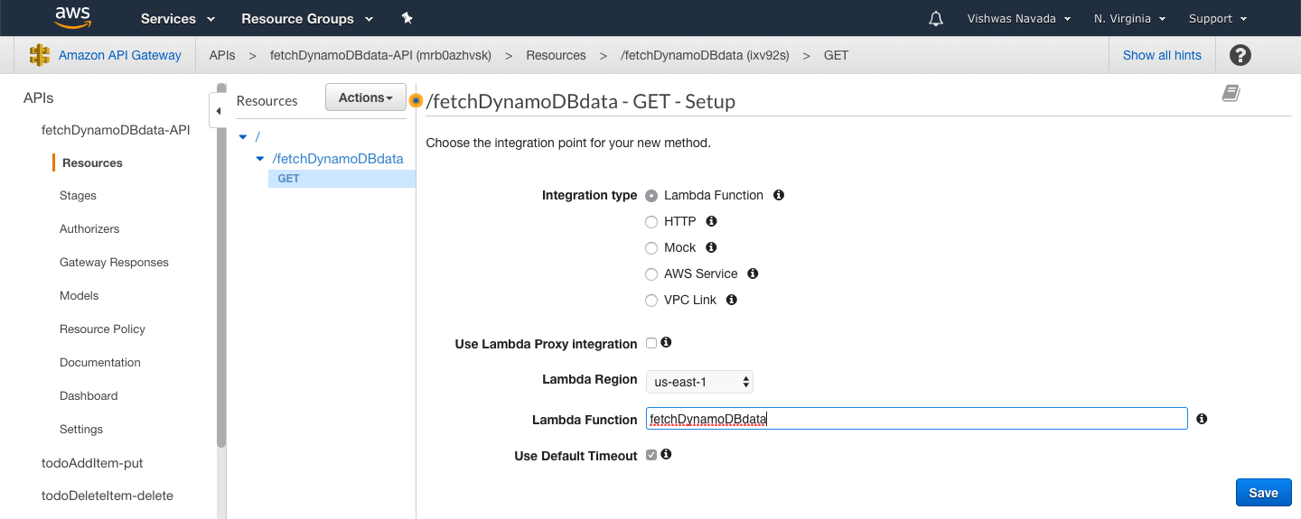Collapse the /fetchDynamoDBdata tree node
The image size is (1301, 519).
[261, 159]
